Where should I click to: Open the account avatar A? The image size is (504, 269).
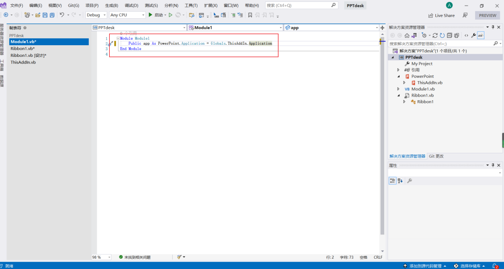coord(449,5)
